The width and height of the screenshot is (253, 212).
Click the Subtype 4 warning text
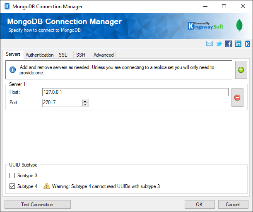coord(106,186)
